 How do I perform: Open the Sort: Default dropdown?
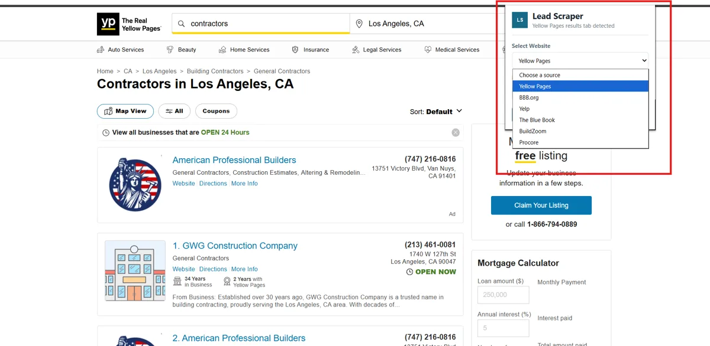436,112
